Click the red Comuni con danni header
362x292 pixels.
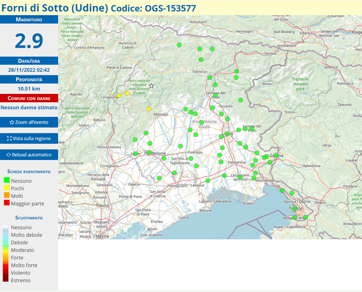[29, 98]
